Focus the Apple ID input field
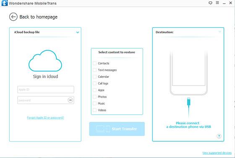 pyautogui.click(x=46, y=90)
